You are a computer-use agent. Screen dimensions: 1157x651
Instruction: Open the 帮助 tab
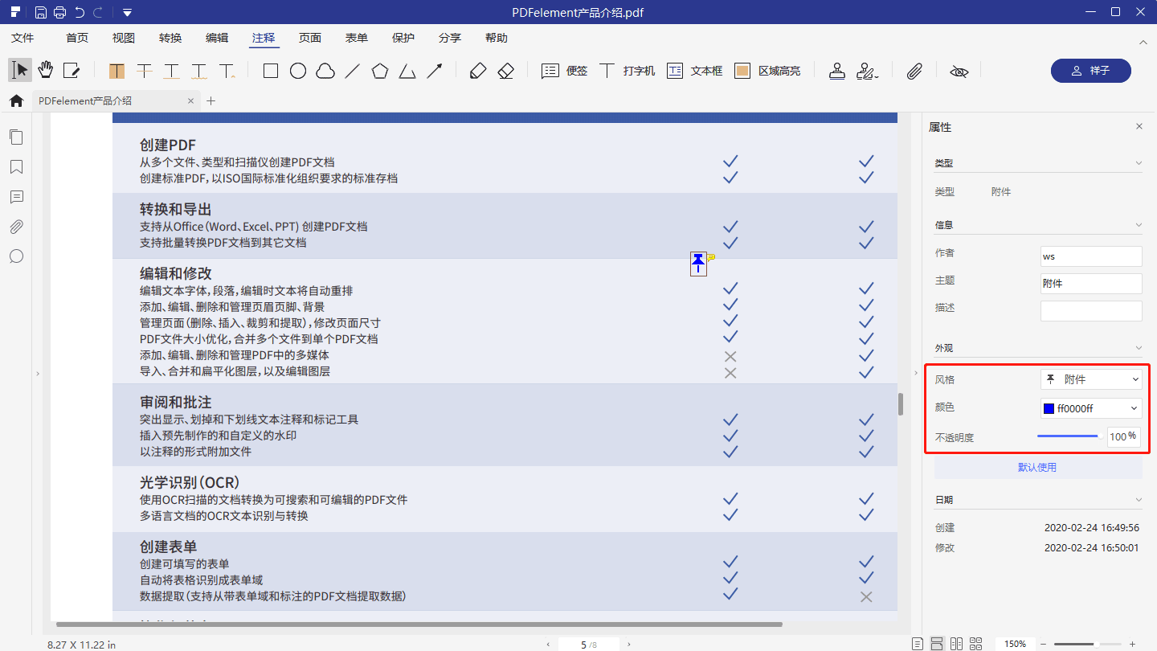coord(497,38)
